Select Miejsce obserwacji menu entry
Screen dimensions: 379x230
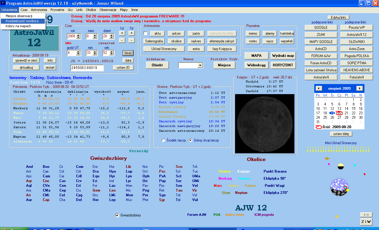pyautogui.click(x=19, y=16)
